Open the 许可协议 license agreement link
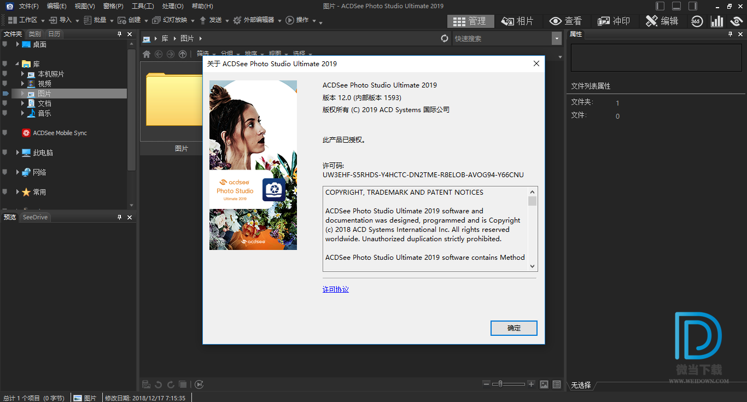The image size is (747, 402). tap(336, 289)
